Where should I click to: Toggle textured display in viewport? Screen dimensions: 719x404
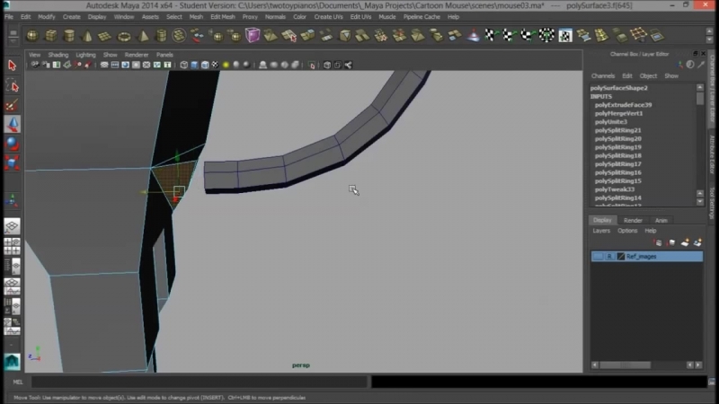click(x=215, y=65)
